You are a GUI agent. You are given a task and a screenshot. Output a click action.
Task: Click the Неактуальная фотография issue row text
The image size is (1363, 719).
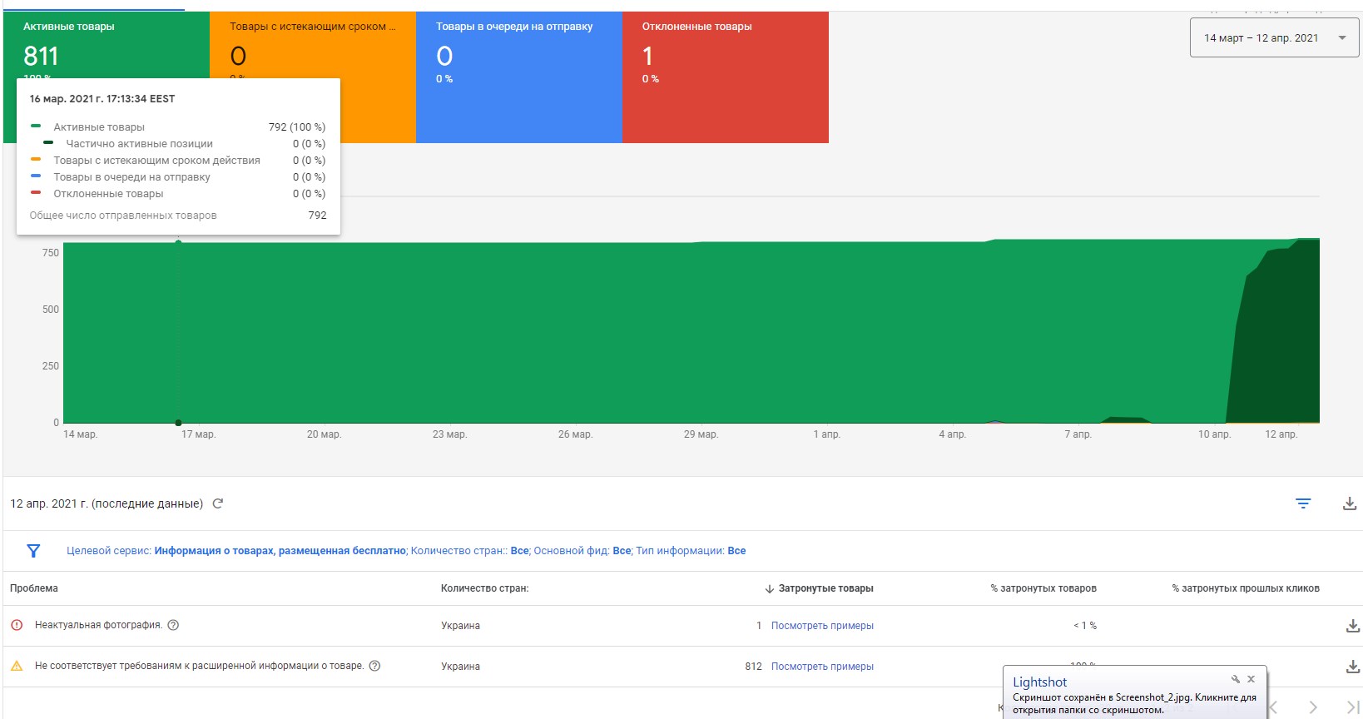[98, 625]
